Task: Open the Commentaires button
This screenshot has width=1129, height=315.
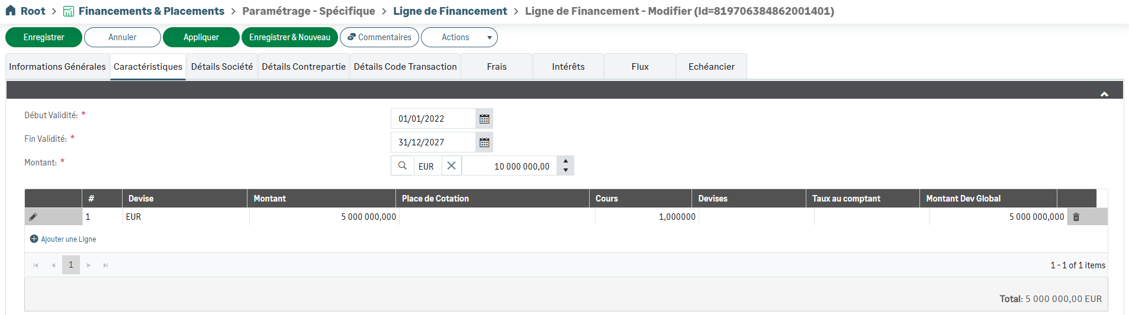Action: pyautogui.click(x=379, y=37)
